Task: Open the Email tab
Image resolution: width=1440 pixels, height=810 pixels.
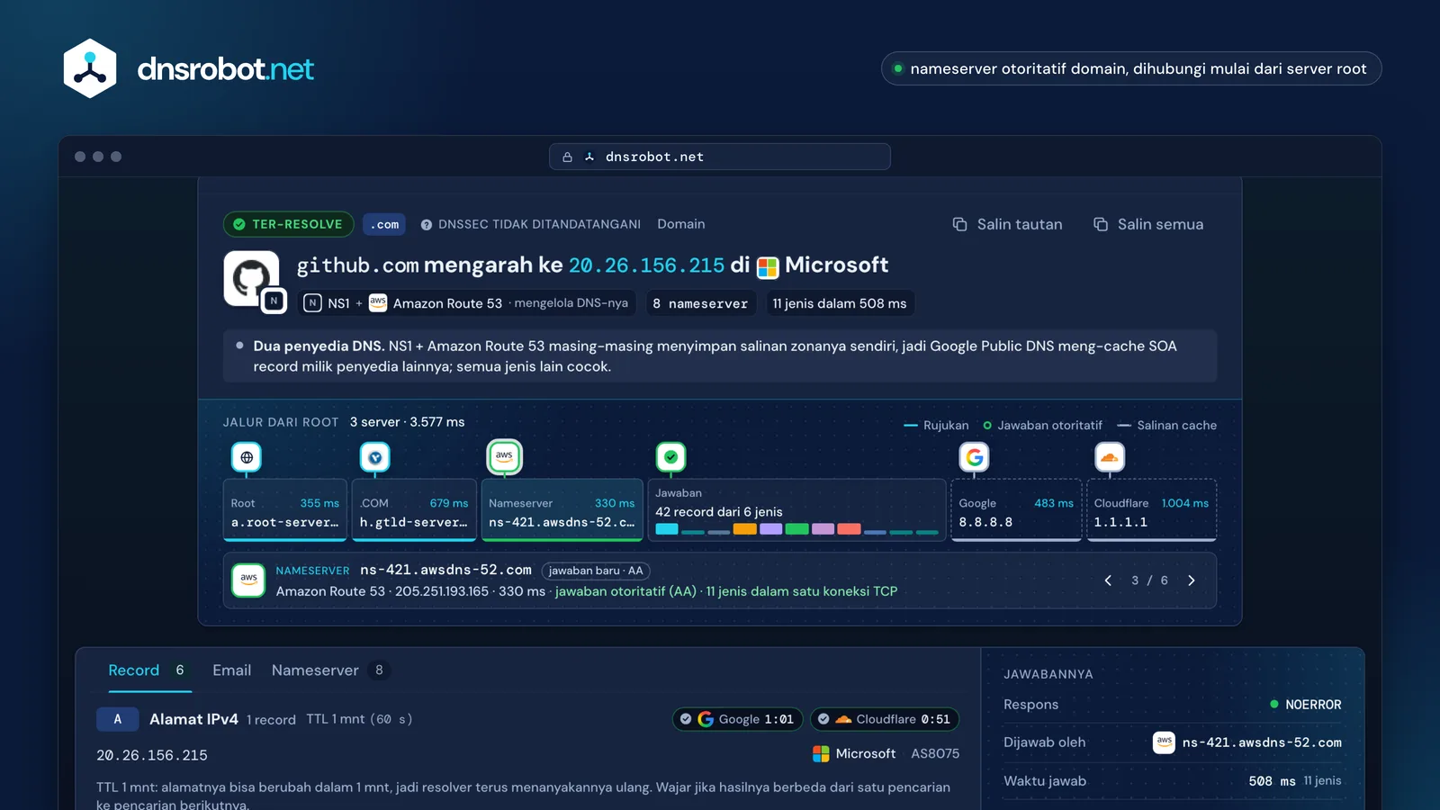Action: click(x=231, y=670)
